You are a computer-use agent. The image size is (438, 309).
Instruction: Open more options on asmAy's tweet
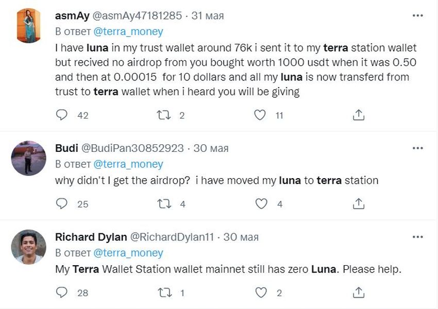coord(417,16)
